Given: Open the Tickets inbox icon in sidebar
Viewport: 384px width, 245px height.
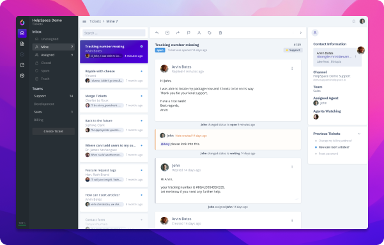Looking at the screenshot, I should (22, 33).
